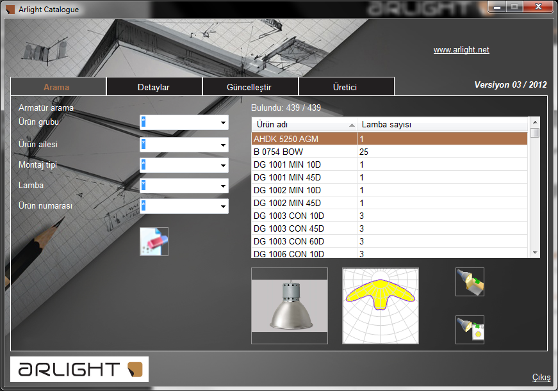This screenshot has width=558, height=391.
Task: Sort by the Lamba sayısı column header
Action: tap(442, 124)
